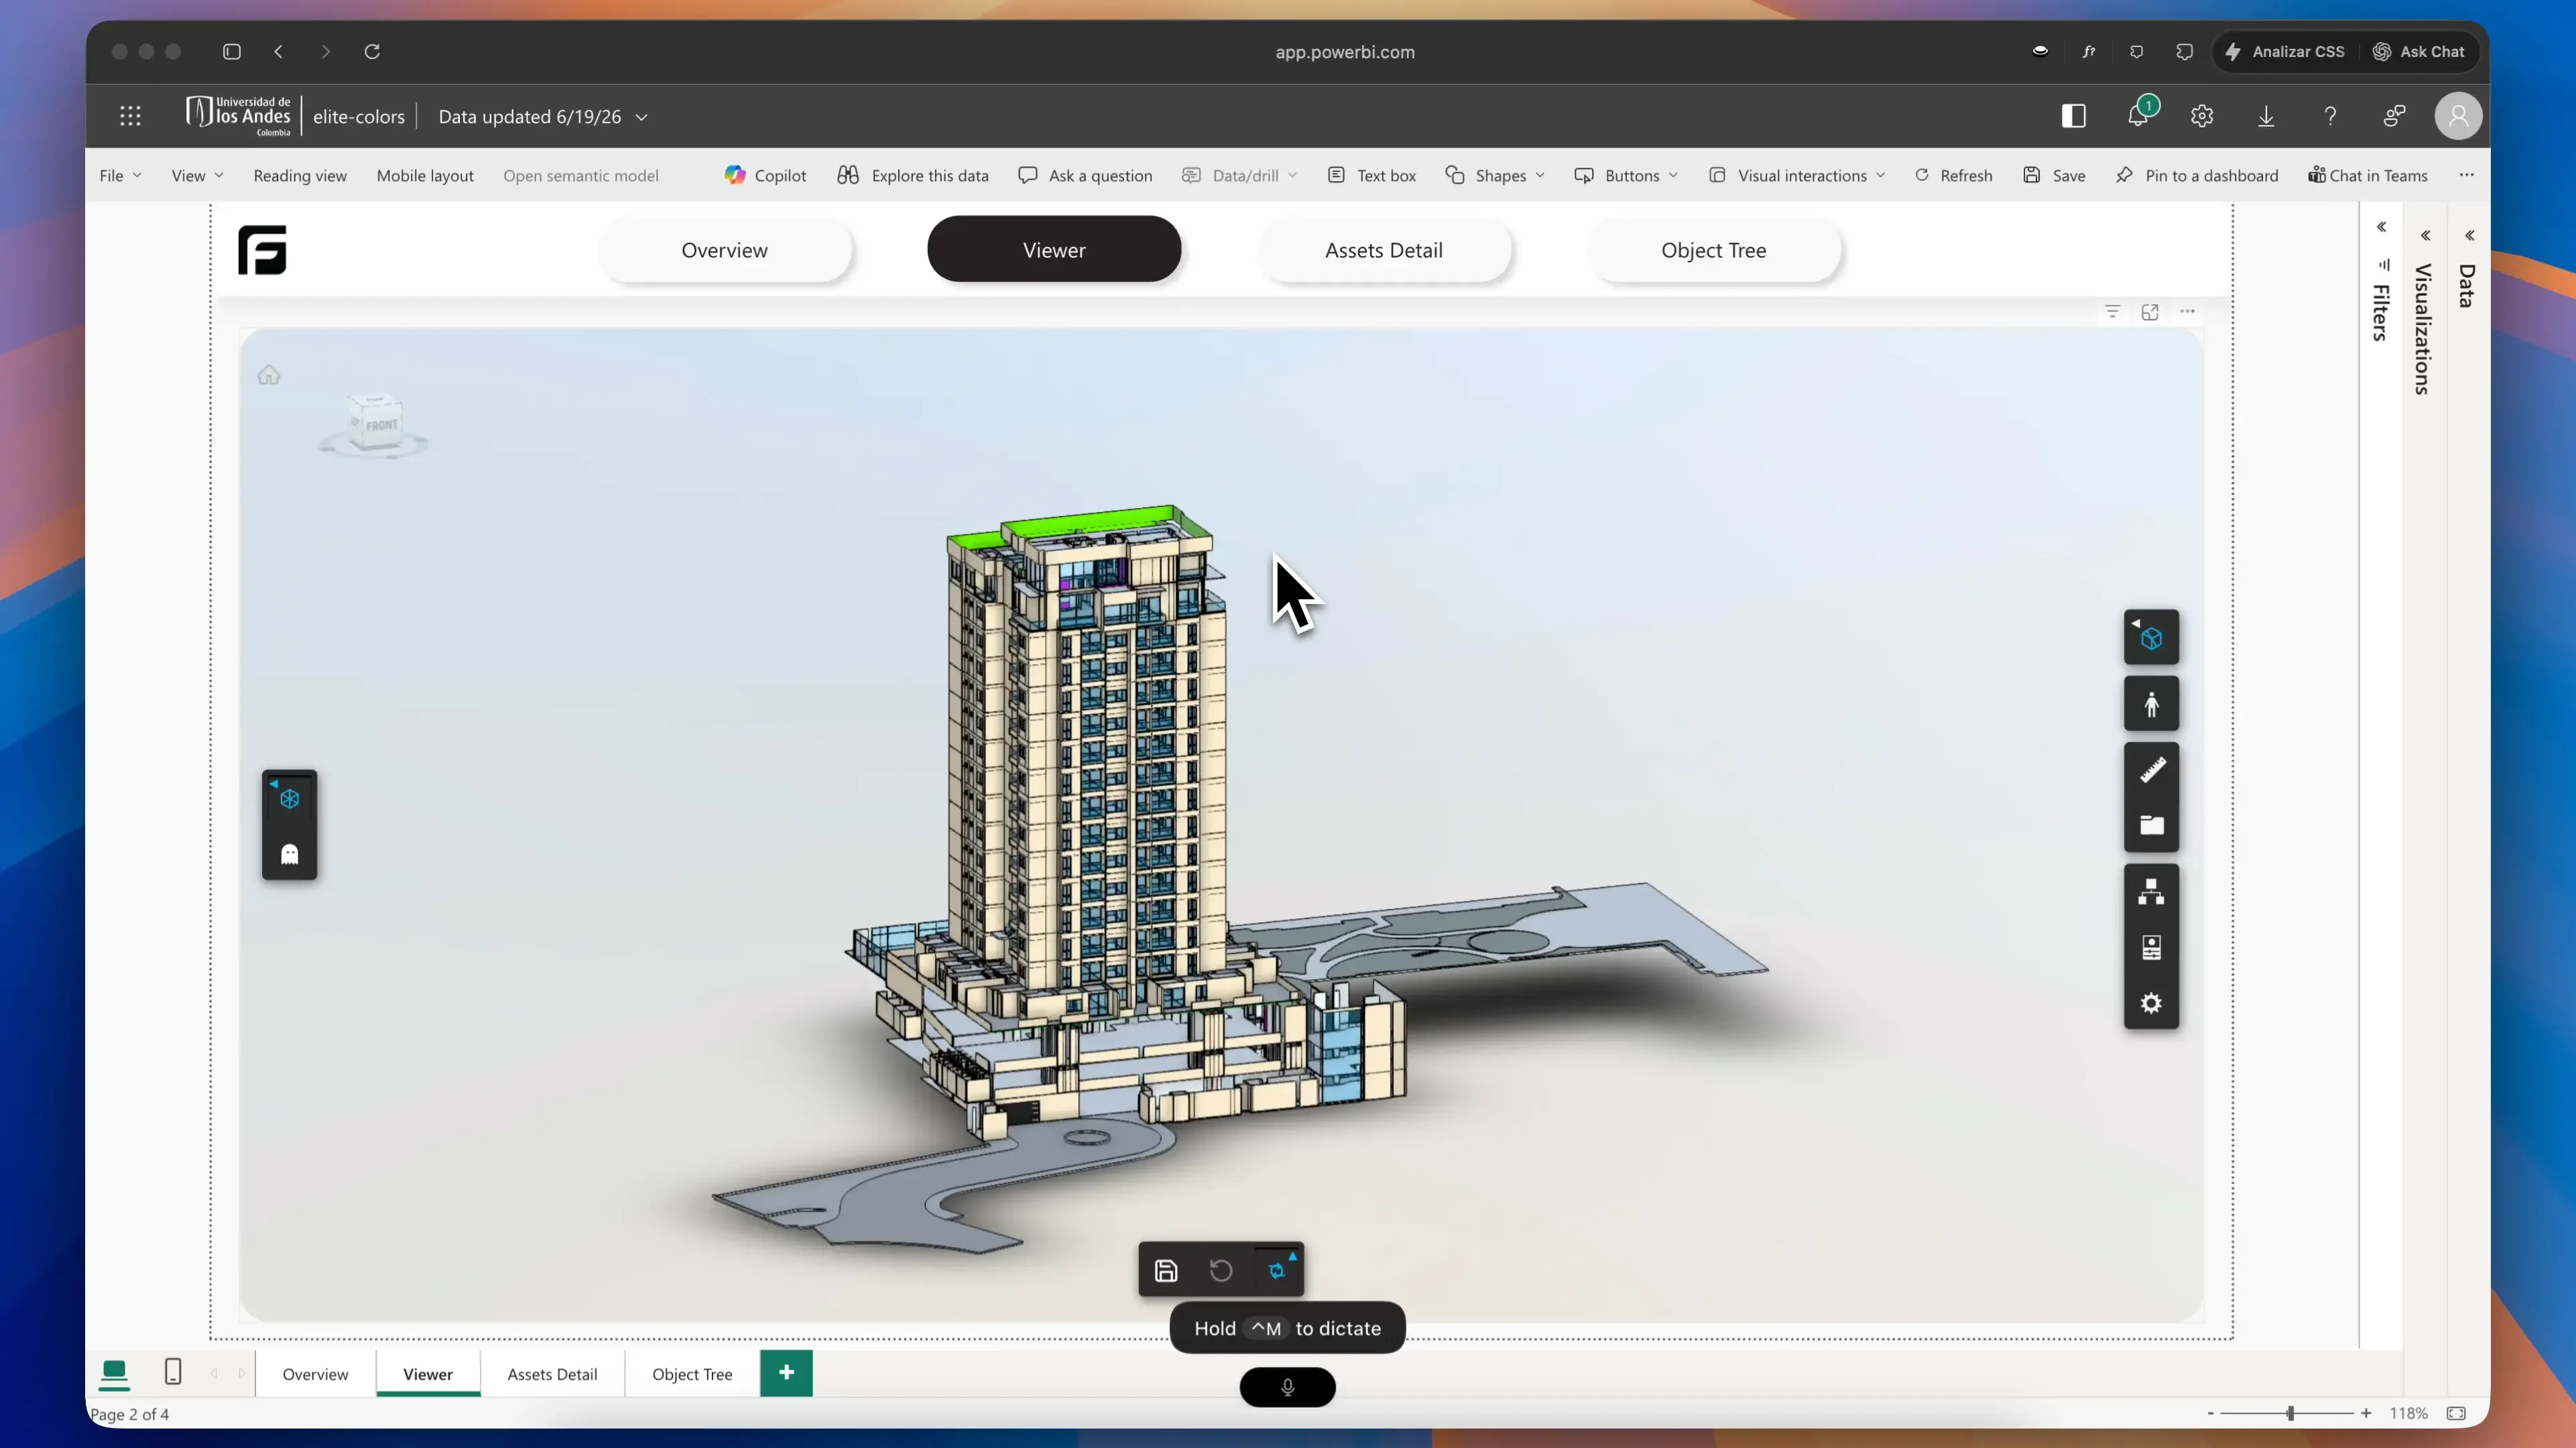Open the help question mark icon

(x=2330, y=116)
